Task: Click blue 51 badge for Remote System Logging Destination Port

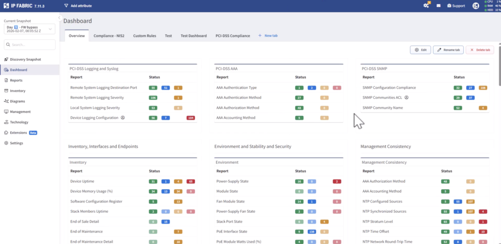Action: click(x=165, y=88)
